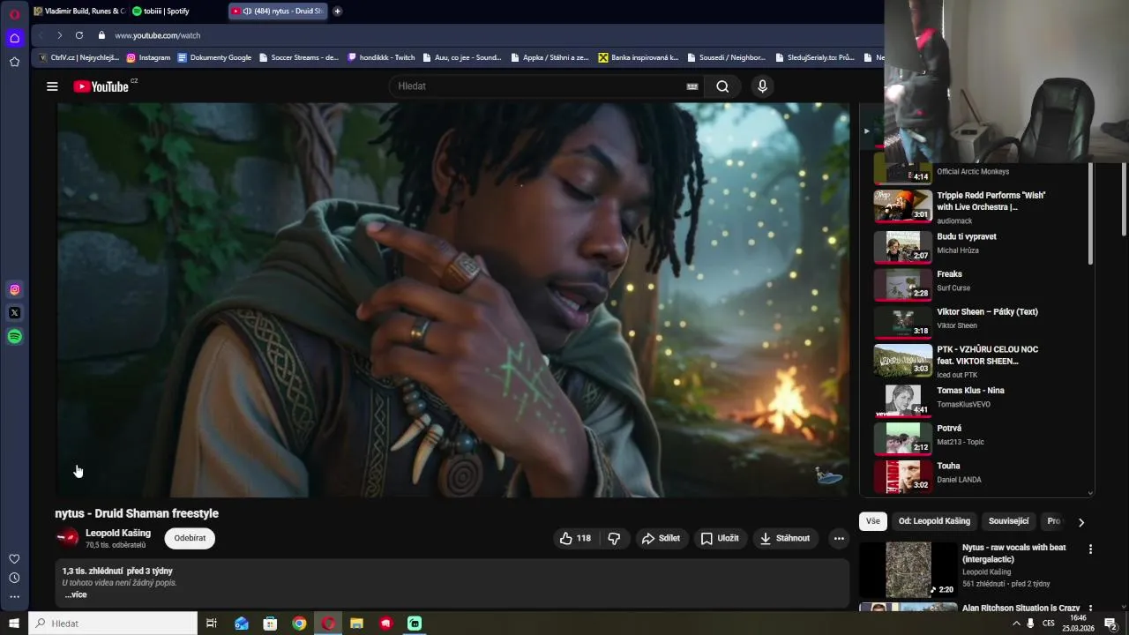Open Opera sidebar Instagram icon
This screenshot has width=1129, height=635.
pyautogui.click(x=14, y=289)
